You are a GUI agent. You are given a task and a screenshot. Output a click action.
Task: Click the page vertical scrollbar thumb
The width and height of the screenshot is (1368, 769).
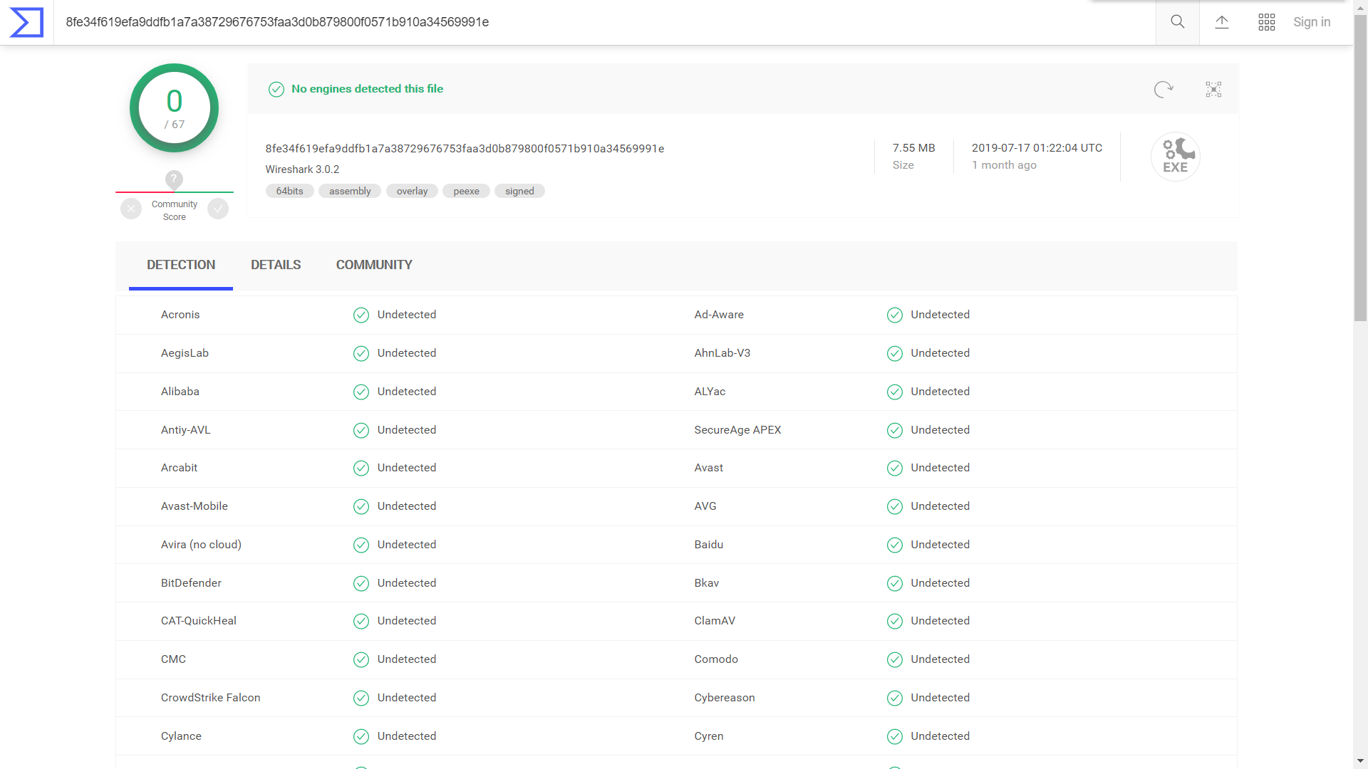(1360, 168)
